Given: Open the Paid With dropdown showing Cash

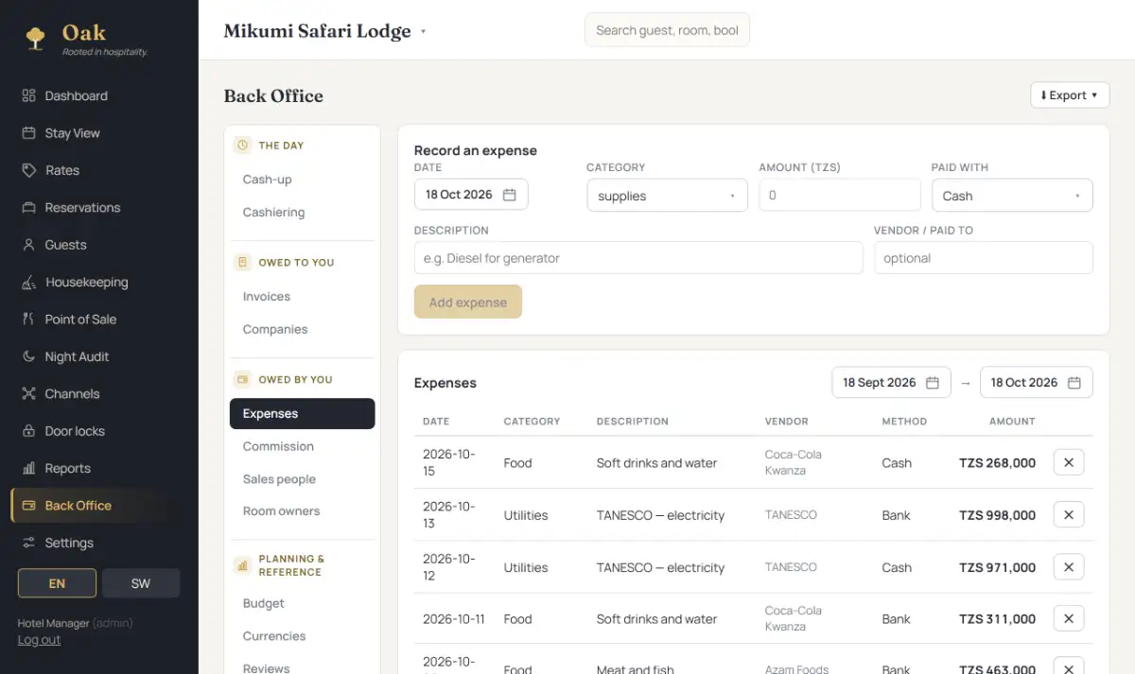Looking at the screenshot, I should [1012, 196].
